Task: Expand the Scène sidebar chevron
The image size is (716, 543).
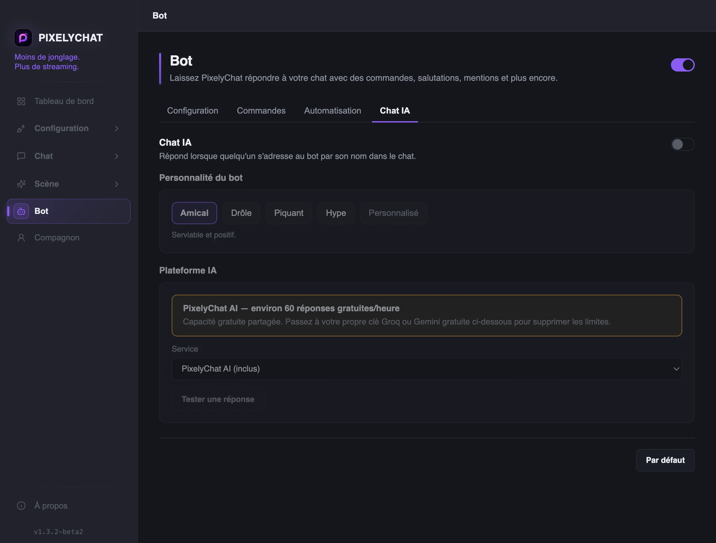Action: click(117, 184)
